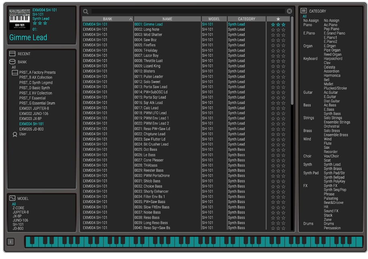Select preset 0033: Shorty Enhancer
The width and height of the screenshot is (368, 259).
[152, 191]
